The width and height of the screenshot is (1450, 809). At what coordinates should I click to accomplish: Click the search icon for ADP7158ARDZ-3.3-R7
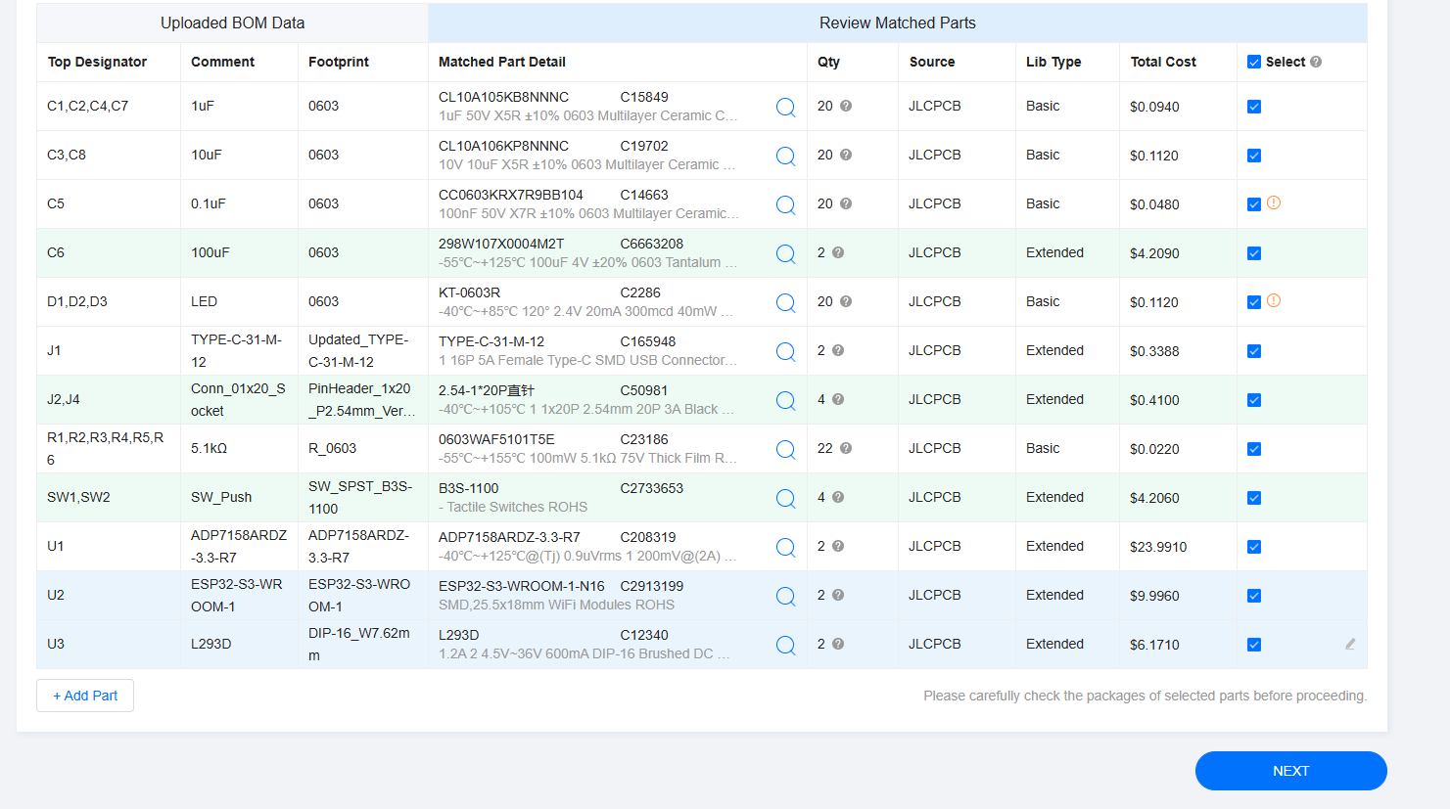(x=785, y=547)
